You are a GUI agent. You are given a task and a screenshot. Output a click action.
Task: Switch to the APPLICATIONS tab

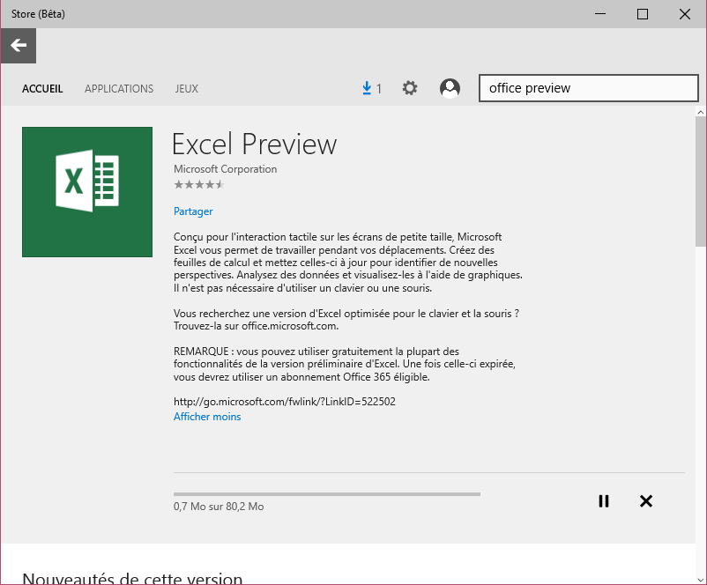(119, 89)
